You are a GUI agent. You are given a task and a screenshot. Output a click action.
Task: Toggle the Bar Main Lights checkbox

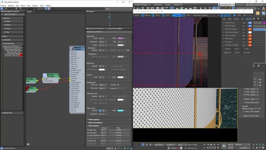coord(224,29)
